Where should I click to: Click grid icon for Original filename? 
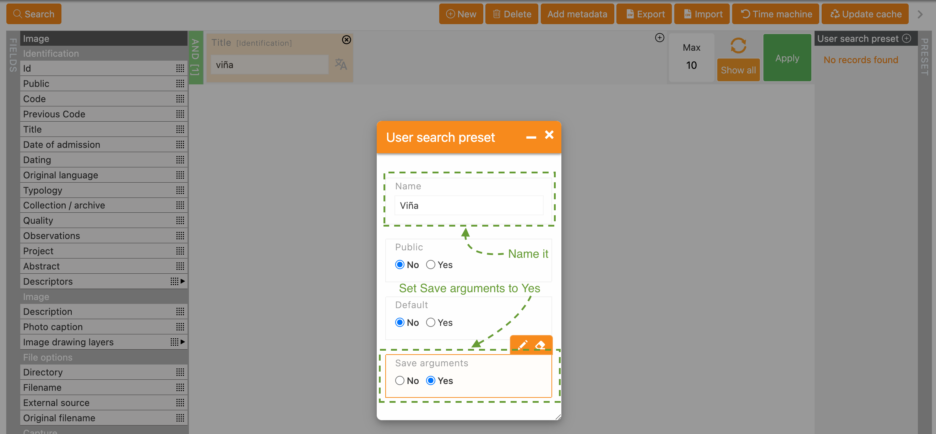[x=180, y=418]
